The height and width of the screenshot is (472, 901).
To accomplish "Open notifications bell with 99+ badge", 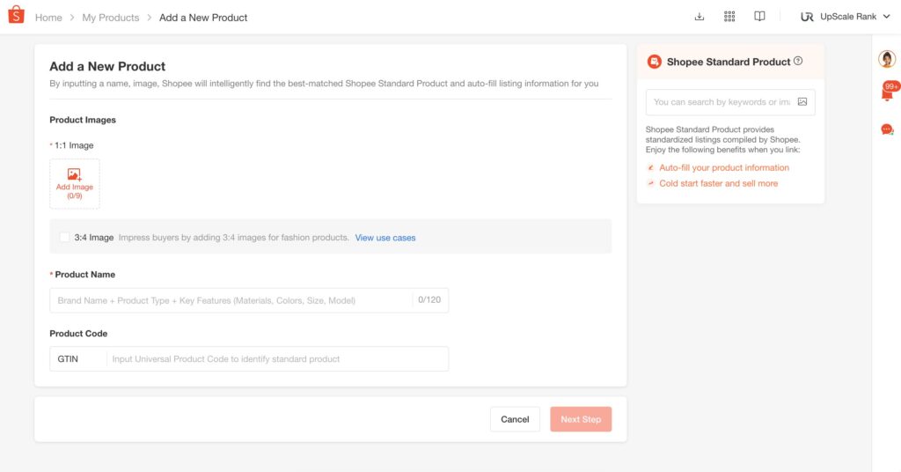I will 888,92.
